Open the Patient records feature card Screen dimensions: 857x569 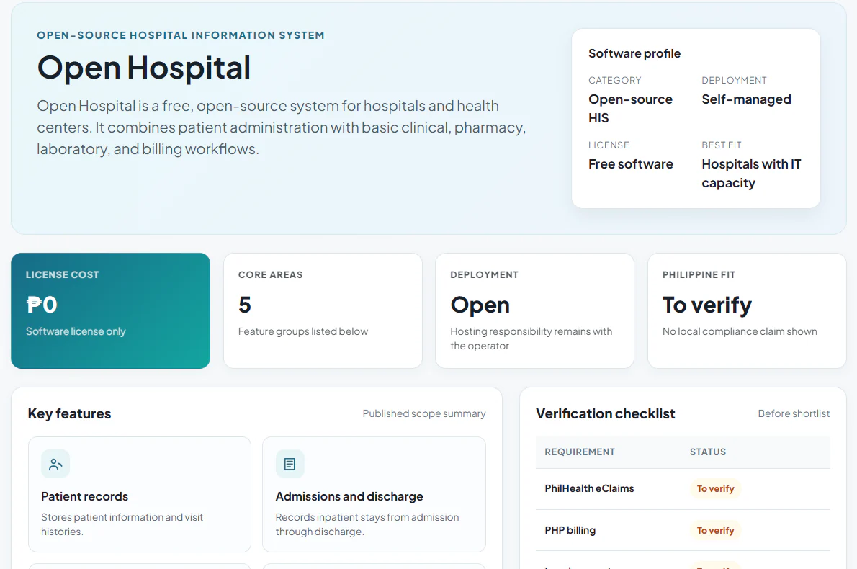(140, 494)
